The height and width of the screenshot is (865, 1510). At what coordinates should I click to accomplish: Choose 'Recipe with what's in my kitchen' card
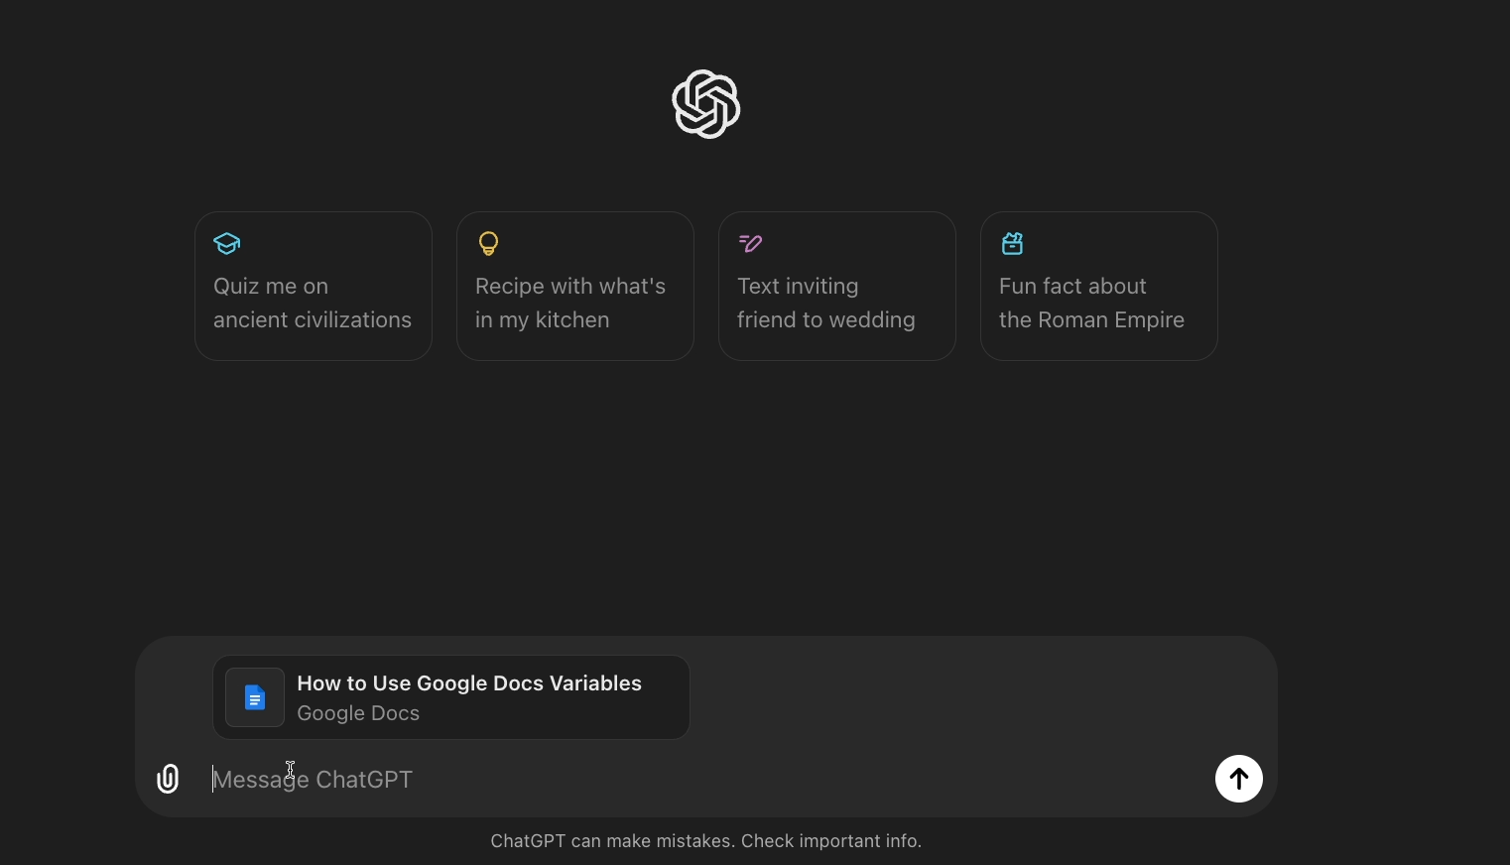pyautogui.click(x=575, y=286)
